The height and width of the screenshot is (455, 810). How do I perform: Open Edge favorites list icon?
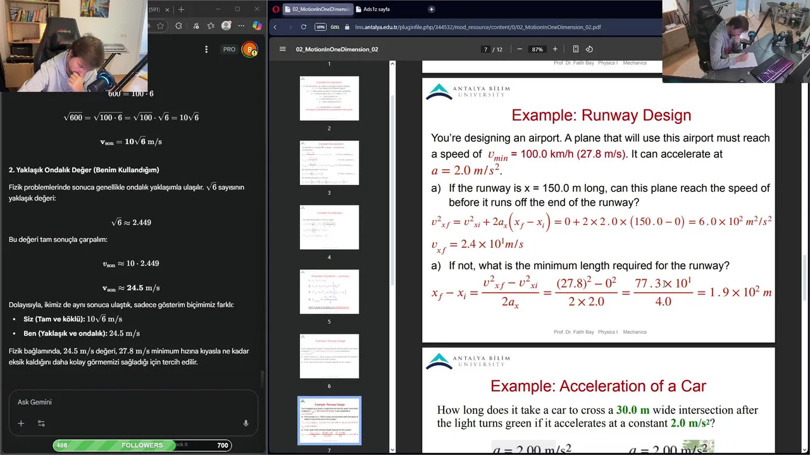pyautogui.click(x=210, y=26)
